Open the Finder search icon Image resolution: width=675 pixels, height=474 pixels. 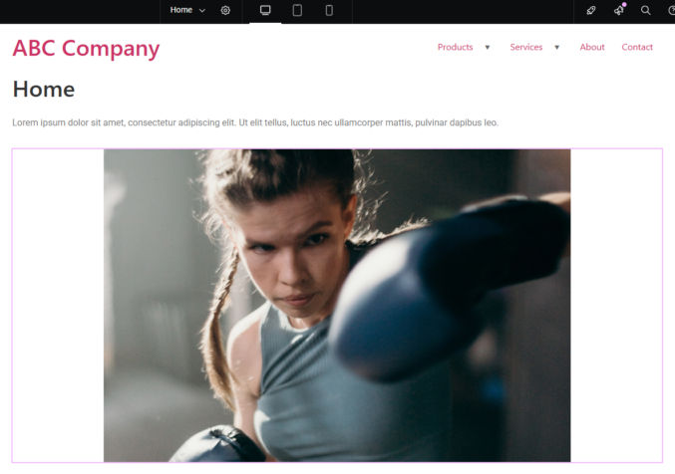645,10
